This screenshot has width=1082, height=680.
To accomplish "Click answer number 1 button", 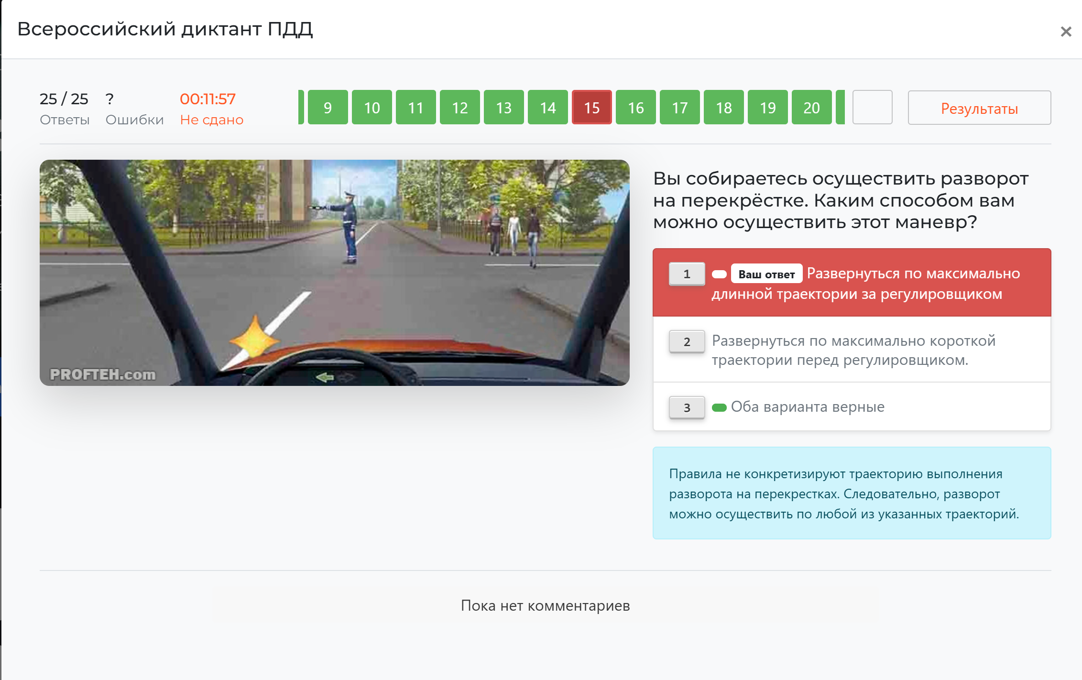I will (687, 274).
